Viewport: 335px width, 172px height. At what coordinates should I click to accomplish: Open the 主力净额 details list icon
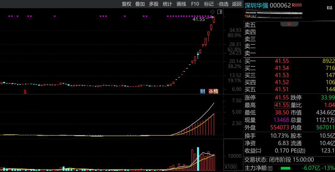pyautogui.click(x=270, y=169)
